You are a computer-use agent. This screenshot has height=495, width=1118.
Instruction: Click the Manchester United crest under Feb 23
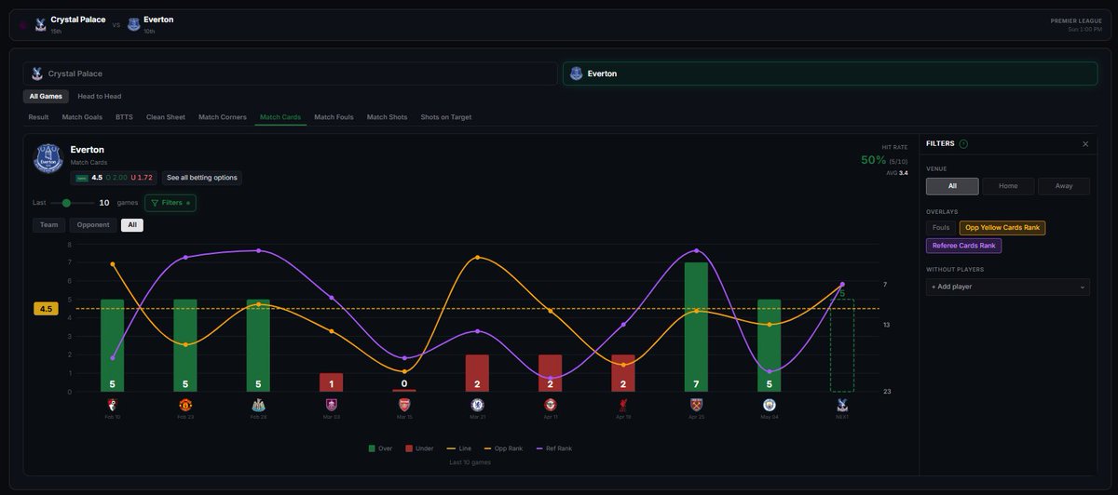click(x=185, y=405)
